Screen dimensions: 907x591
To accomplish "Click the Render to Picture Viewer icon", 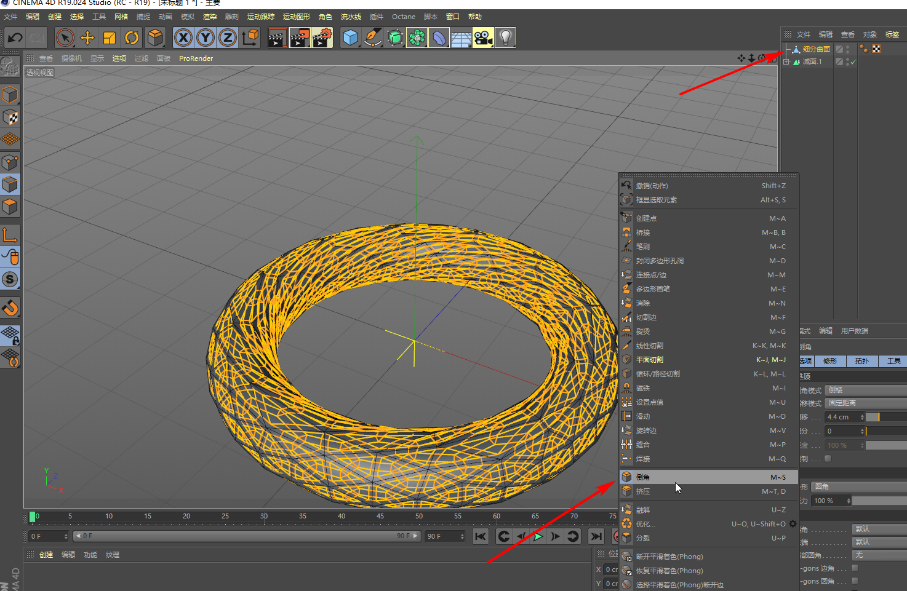I will pos(300,38).
